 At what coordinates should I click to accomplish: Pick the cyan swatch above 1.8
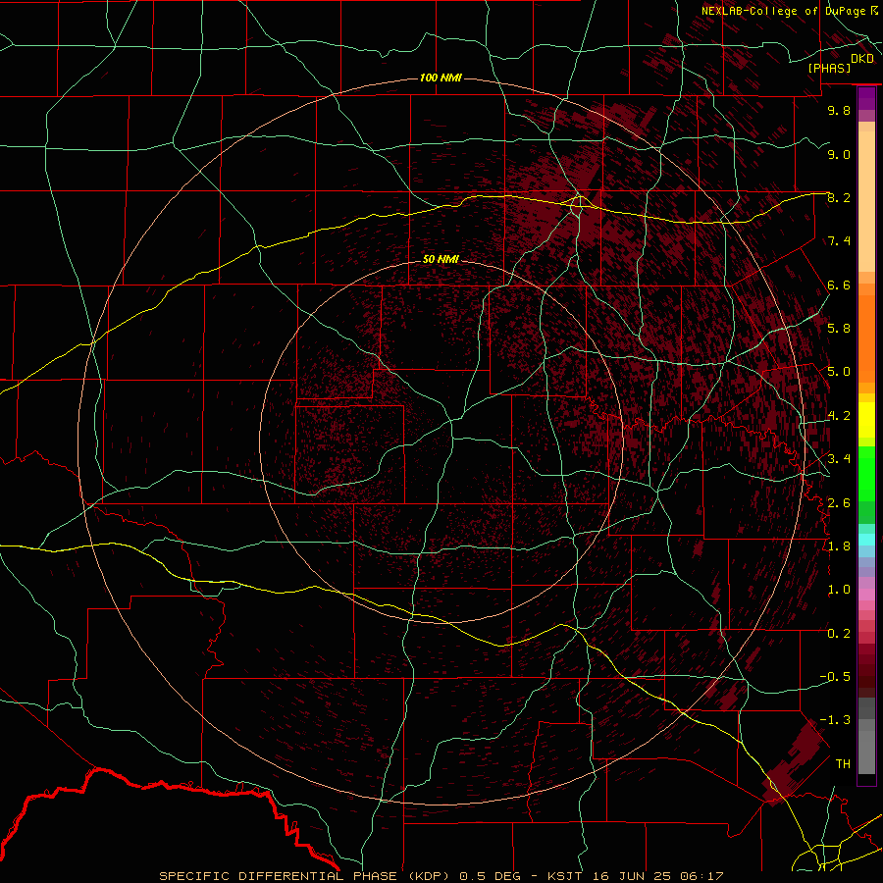click(866, 540)
